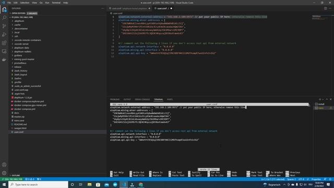Open the Docker view in activity bar

[x=4, y=60]
